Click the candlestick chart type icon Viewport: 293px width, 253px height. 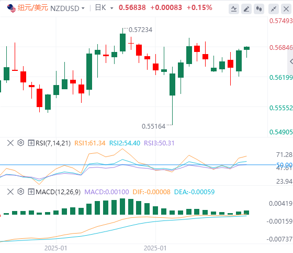[x=259, y=9]
